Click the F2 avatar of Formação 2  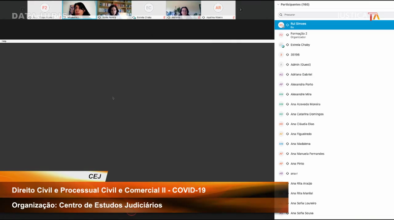(x=281, y=35)
